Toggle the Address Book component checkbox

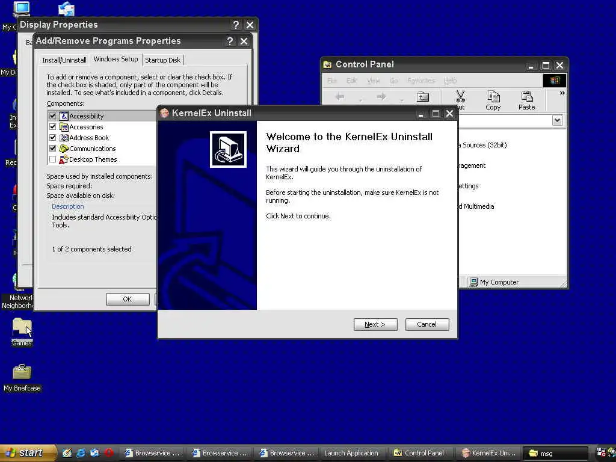click(x=53, y=138)
